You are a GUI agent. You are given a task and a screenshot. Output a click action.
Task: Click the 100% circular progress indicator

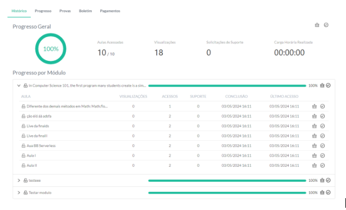pos(51,49)
